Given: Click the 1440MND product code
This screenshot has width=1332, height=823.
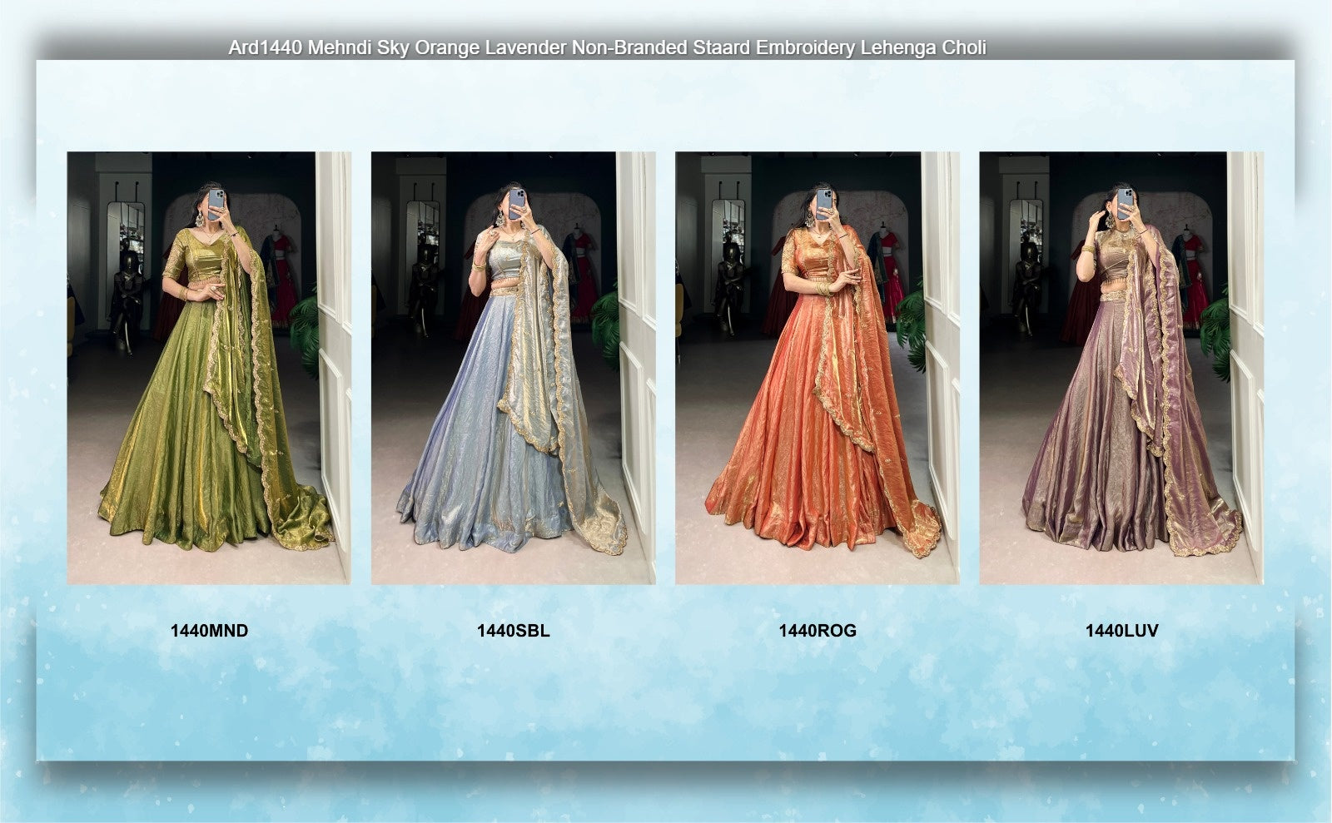Looking at the screenshot, I should (x=209, y=631).
